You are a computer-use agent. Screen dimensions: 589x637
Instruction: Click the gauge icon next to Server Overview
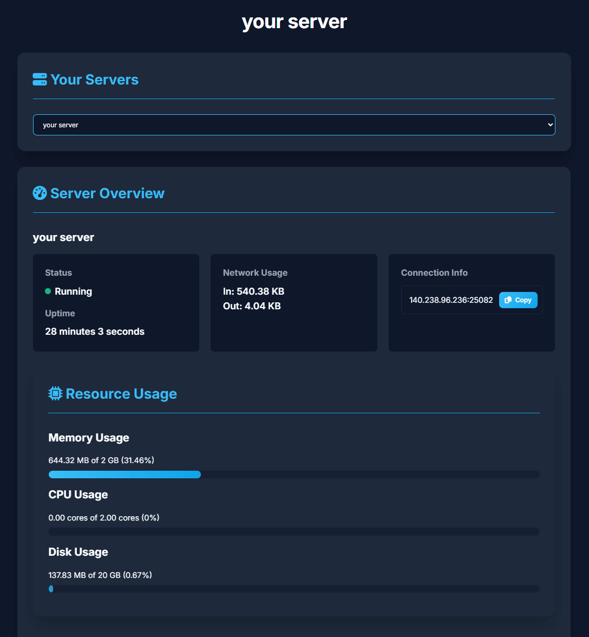[40, 193]
